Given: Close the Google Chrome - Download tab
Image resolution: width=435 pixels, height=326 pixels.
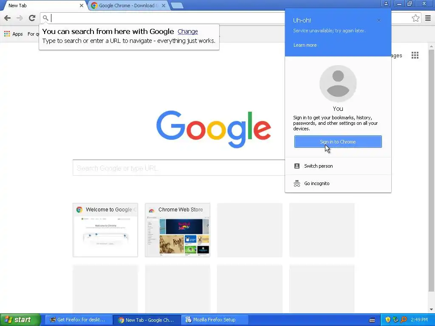Looking at the screenshot, I should coord(164,6).
